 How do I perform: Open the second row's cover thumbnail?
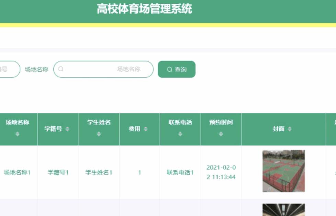[283, 210]
